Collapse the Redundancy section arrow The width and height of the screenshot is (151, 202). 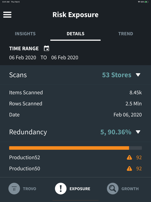138,132
